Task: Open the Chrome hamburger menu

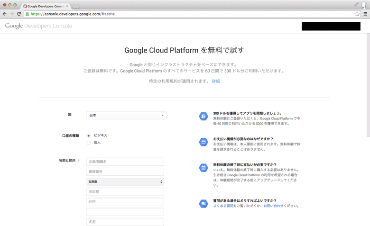Action: (x=365, y=14)
